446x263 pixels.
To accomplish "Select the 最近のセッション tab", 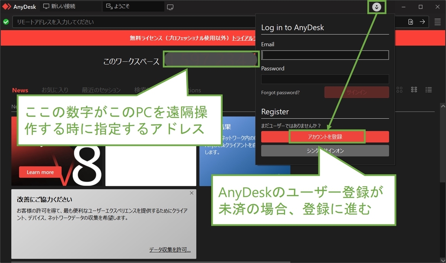I will [x=101, y=90].
